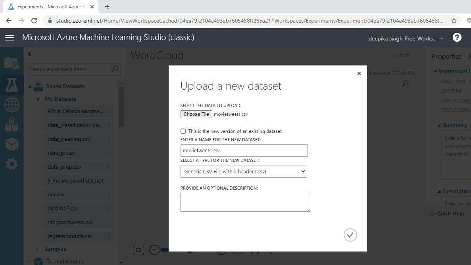This screenshot has height=265, width=471.
Task: Select the rangoontweets.csv dataset
Action: pos(79,222)
